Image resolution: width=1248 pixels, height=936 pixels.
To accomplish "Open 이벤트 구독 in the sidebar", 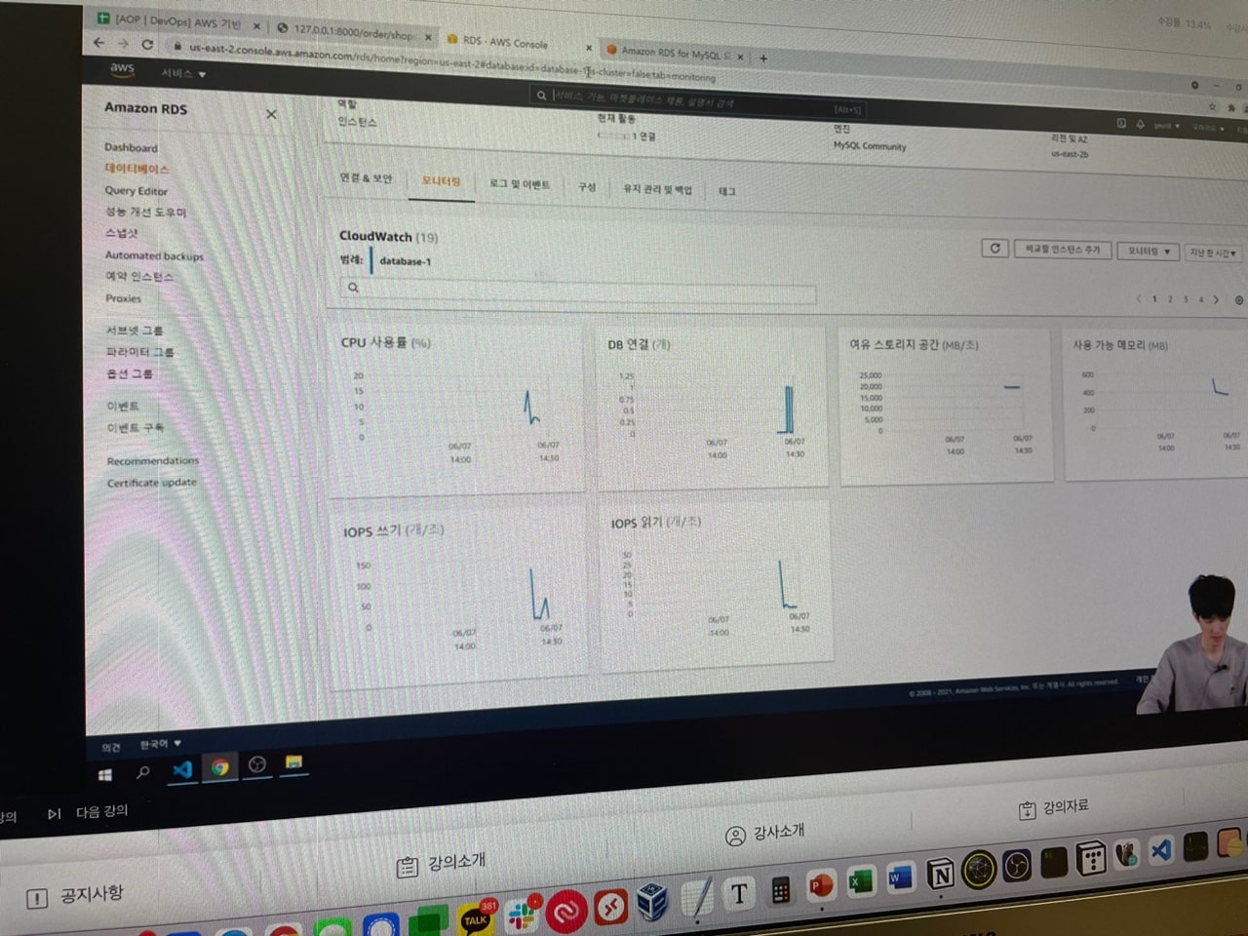I will [136, 428].
